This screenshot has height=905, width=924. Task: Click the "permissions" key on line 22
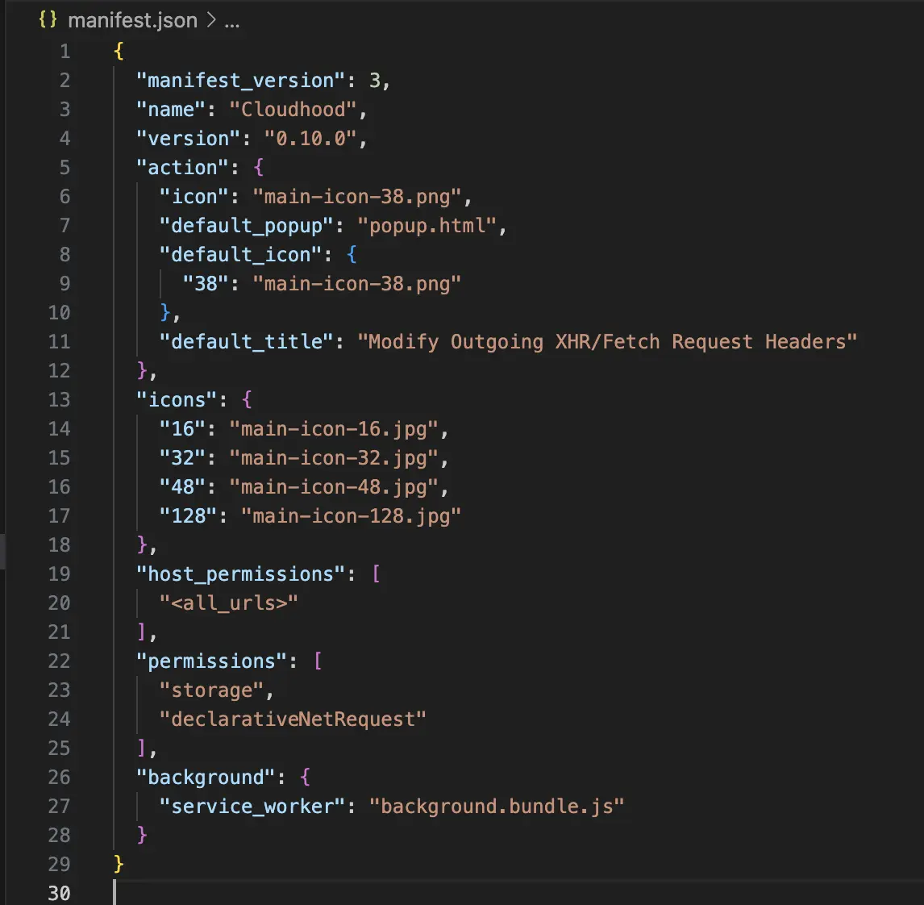click(x=211, y=661)
